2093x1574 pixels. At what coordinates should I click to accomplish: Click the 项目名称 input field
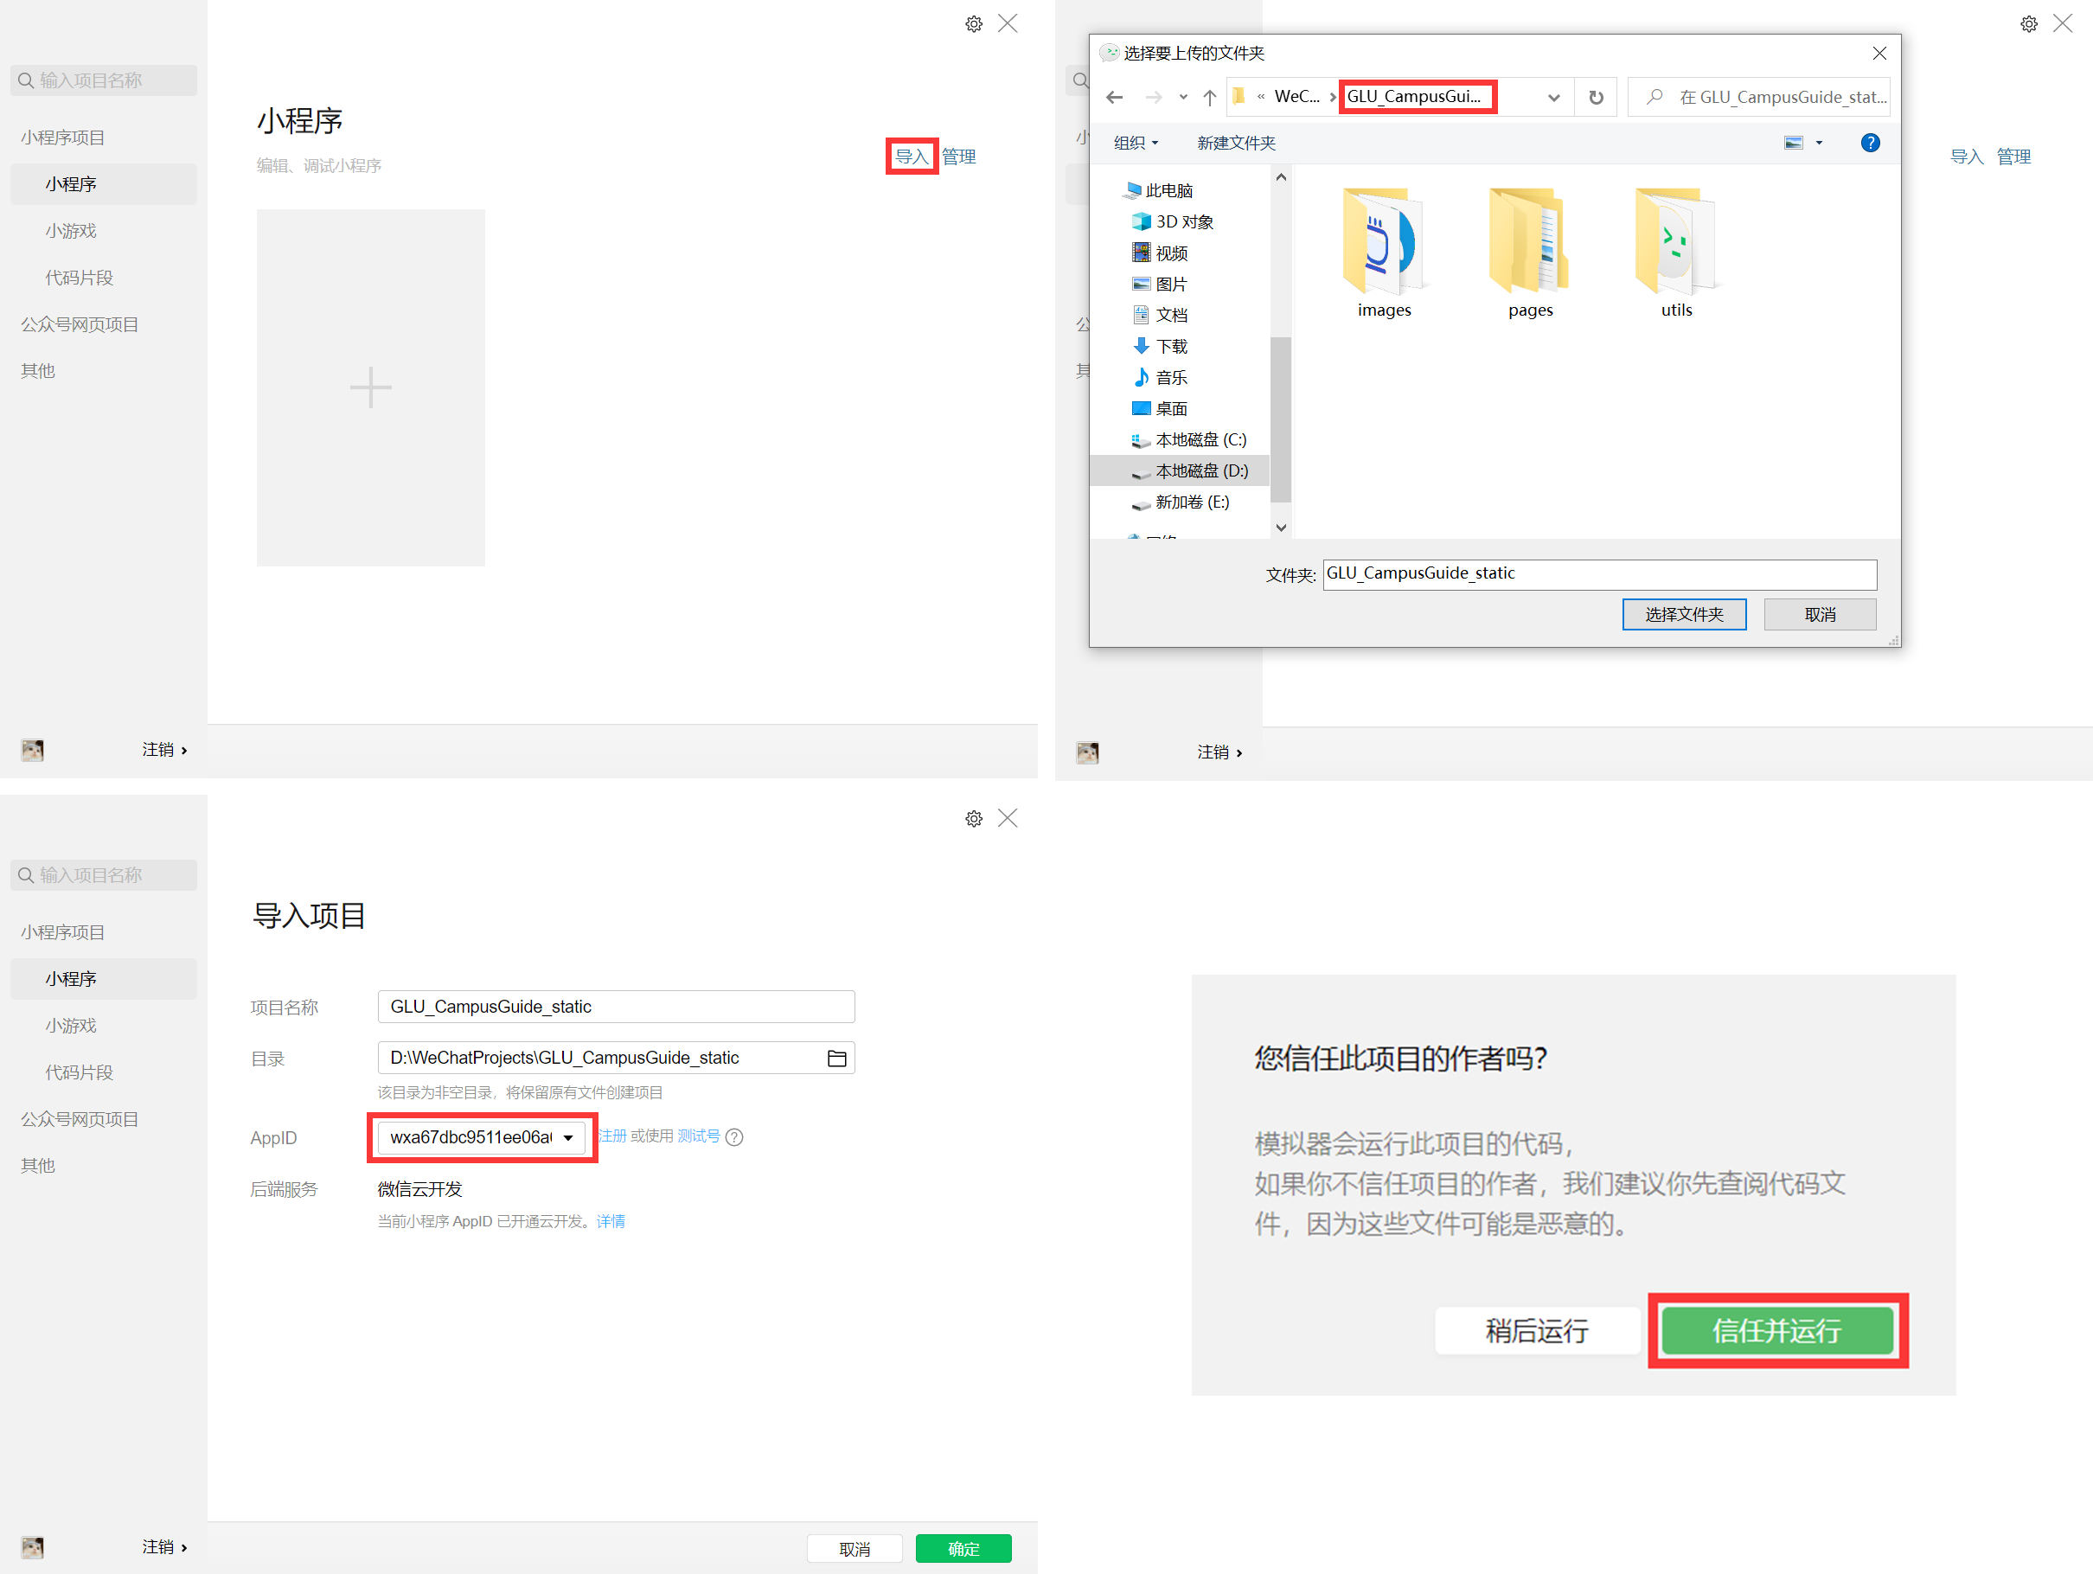coord(615,1007)
